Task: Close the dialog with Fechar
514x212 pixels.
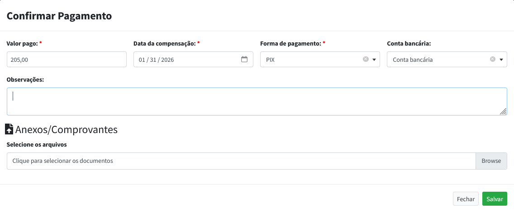Action: (466, 199)
